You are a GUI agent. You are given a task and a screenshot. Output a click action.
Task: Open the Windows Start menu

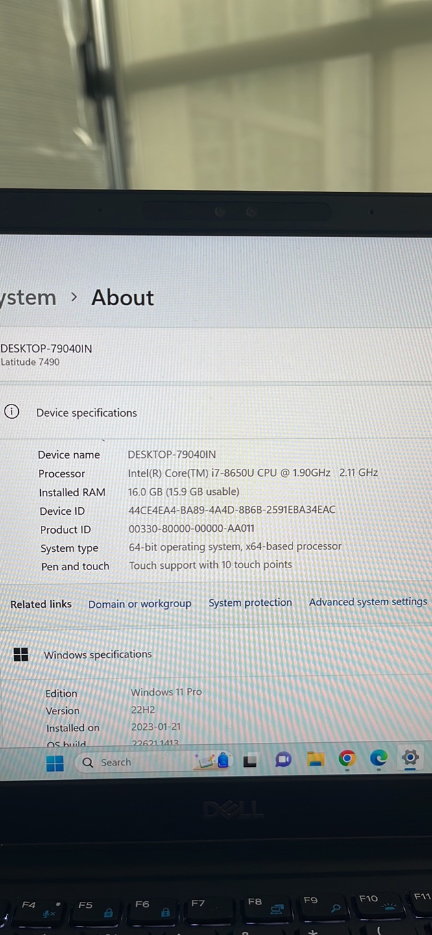[x=55, y=764]
